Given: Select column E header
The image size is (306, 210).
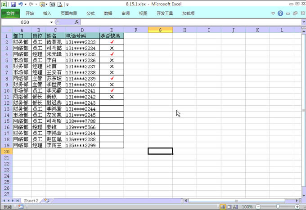Looking at the screenshot, I should (x=112, y=30).
